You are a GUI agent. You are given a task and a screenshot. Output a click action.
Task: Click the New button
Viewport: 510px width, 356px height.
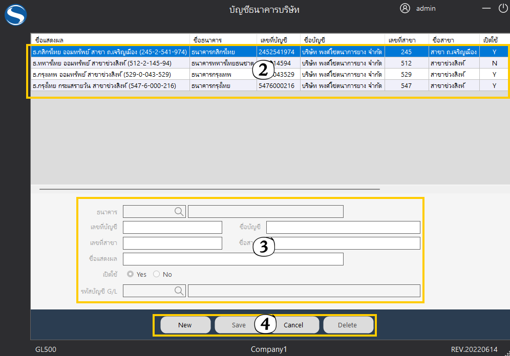[x=185, y=325]
